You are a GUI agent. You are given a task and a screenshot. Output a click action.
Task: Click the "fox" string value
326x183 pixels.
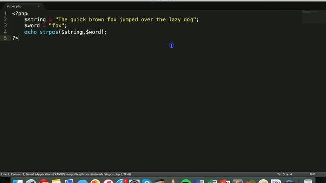click(57, 26)
